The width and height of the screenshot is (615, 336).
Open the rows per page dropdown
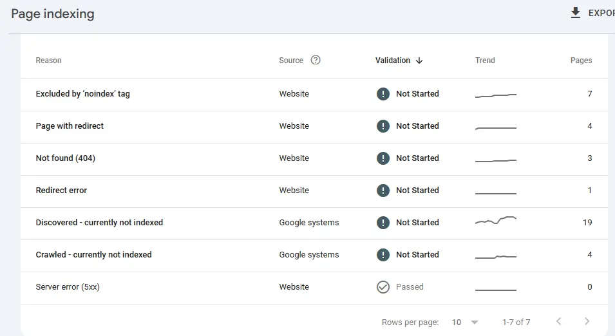tap(465, 322)
